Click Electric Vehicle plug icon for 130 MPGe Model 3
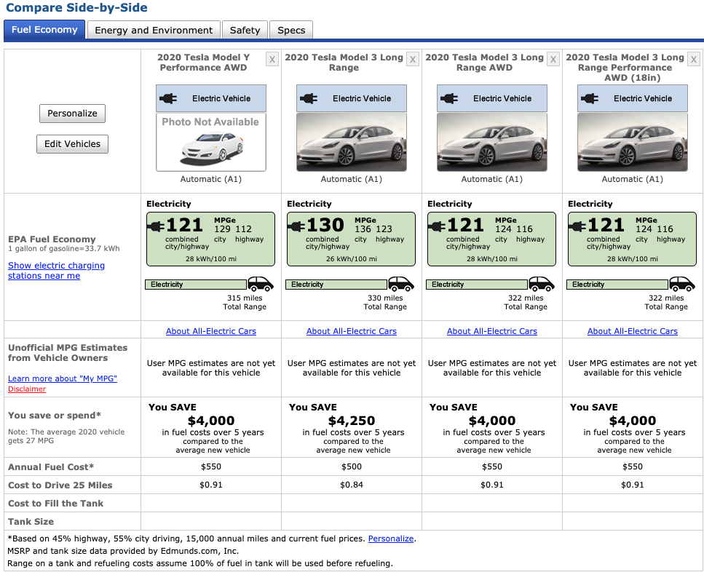 [x=309, y=98]
